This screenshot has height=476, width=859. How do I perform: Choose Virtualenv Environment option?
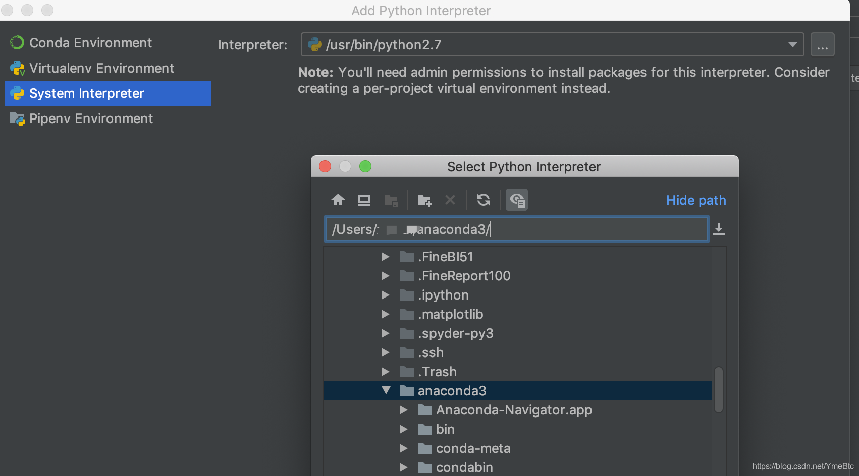(108, 68)
